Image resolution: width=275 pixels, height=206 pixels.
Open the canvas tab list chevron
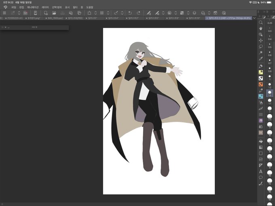(x=254, y=18)
